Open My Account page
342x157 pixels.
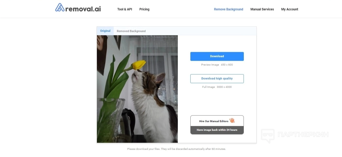pos(290,9)
